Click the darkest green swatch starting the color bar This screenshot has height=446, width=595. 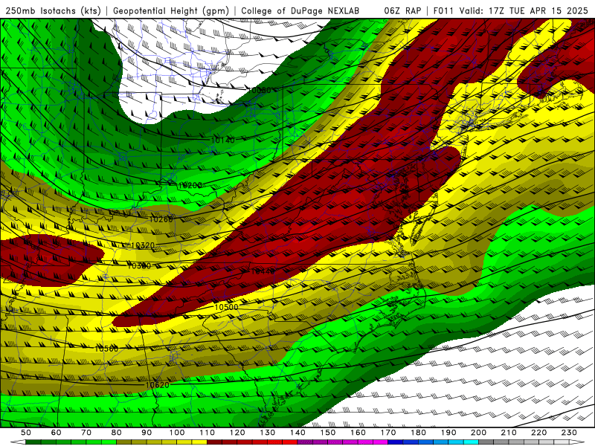[33, 442]
